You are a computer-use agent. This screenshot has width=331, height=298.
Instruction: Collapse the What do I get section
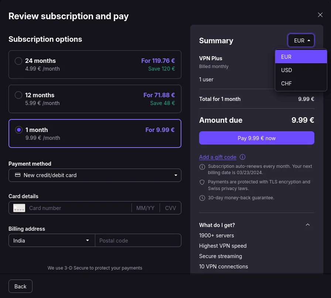(x=308, y=225)
